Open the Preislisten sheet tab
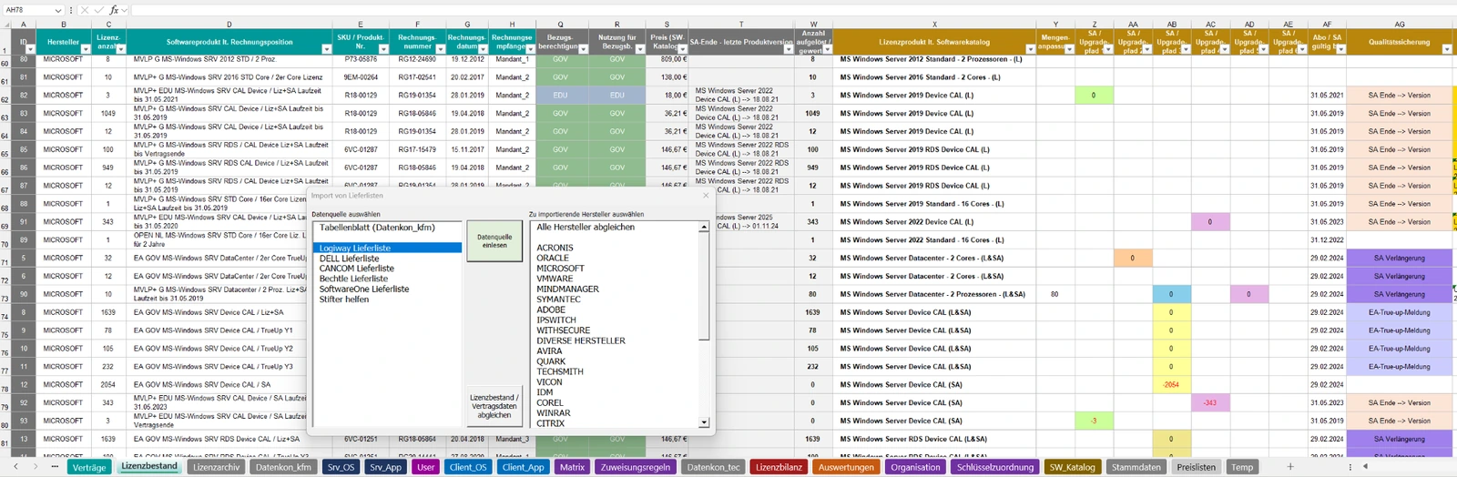Screen dimensions: 1457x477 click(x=1196, y=467)
